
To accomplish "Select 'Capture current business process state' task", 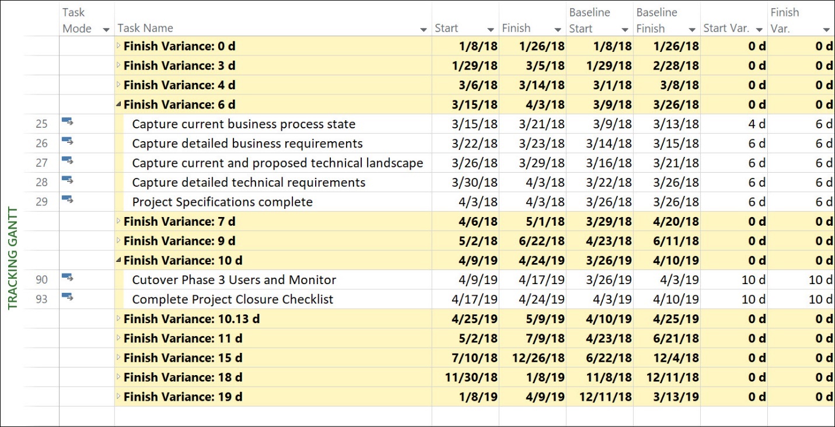I will (244, 124).
